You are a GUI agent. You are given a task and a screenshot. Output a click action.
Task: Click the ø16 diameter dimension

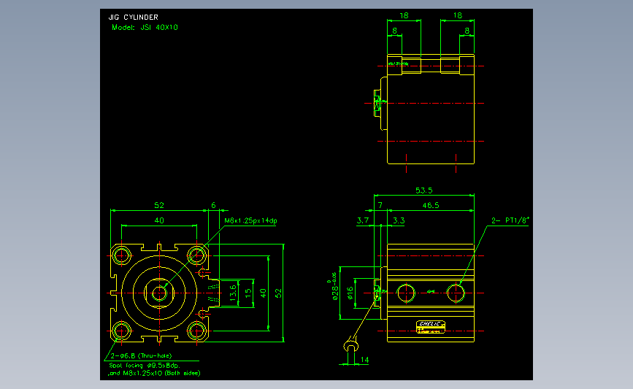pos(350,293)
